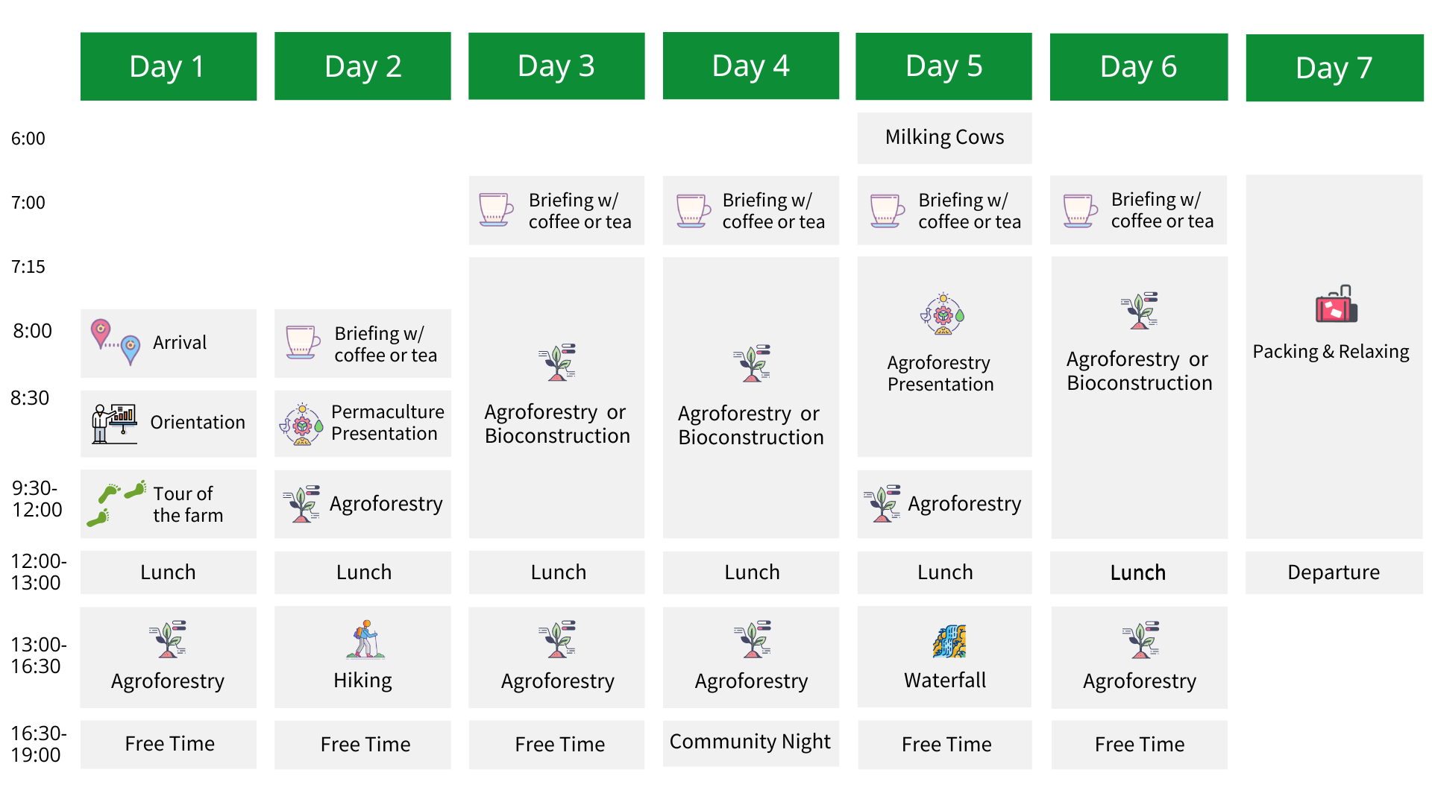Click the Day 6 Lunch block
1432x805 pixels.
pos(1138,572)
